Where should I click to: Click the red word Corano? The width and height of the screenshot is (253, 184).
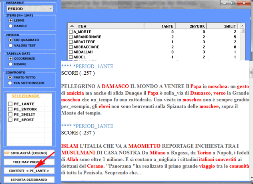pos(95,166)
